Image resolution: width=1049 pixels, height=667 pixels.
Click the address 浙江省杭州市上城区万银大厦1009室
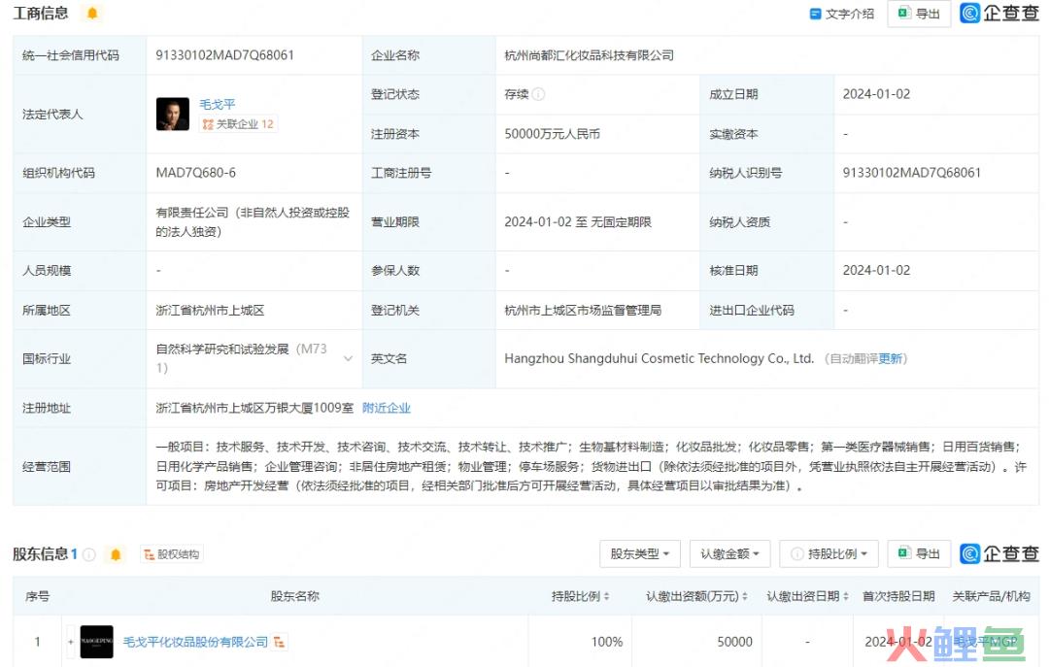(254, 408)
